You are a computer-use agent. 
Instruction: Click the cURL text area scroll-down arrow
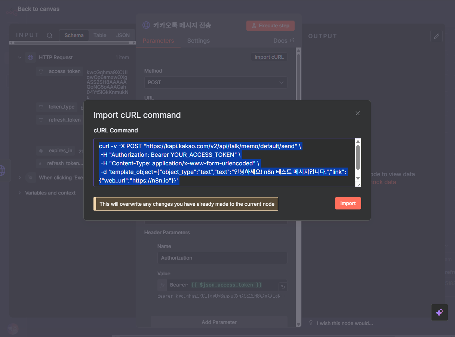[358, 178]
